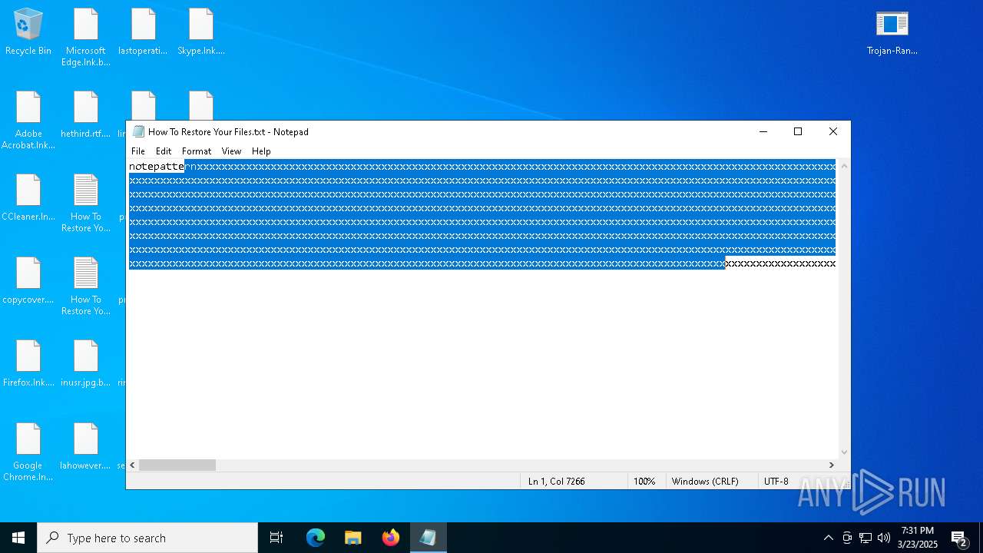Screen dimensions: 983x553
Task: Open the Windows Start menu
Action: (18, 538)
